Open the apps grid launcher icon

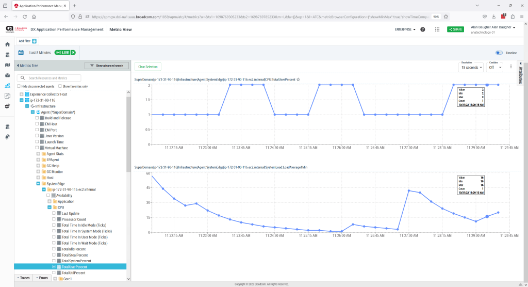tap(437, 29)
